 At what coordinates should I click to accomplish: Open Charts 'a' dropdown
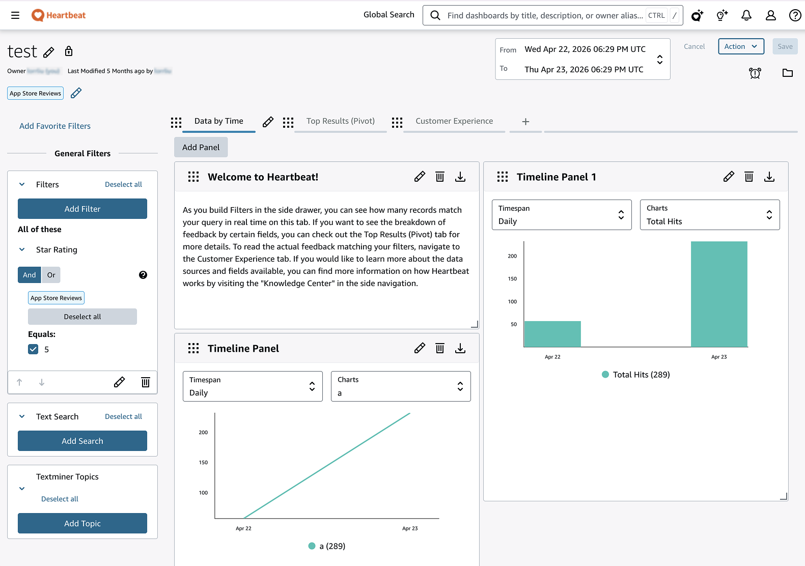coord(401,386)
